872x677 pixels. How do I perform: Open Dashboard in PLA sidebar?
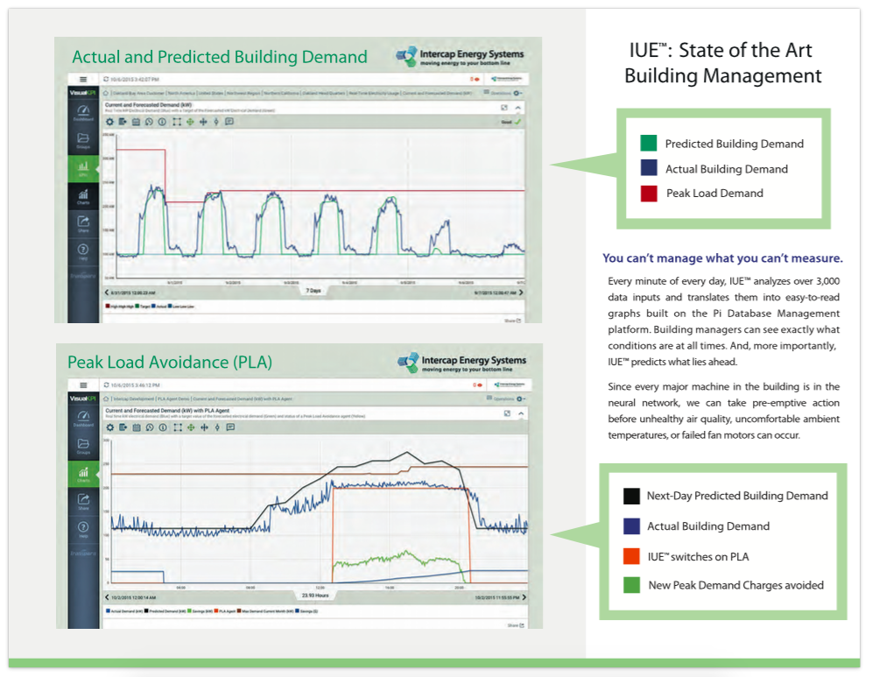tap(83, 419)
